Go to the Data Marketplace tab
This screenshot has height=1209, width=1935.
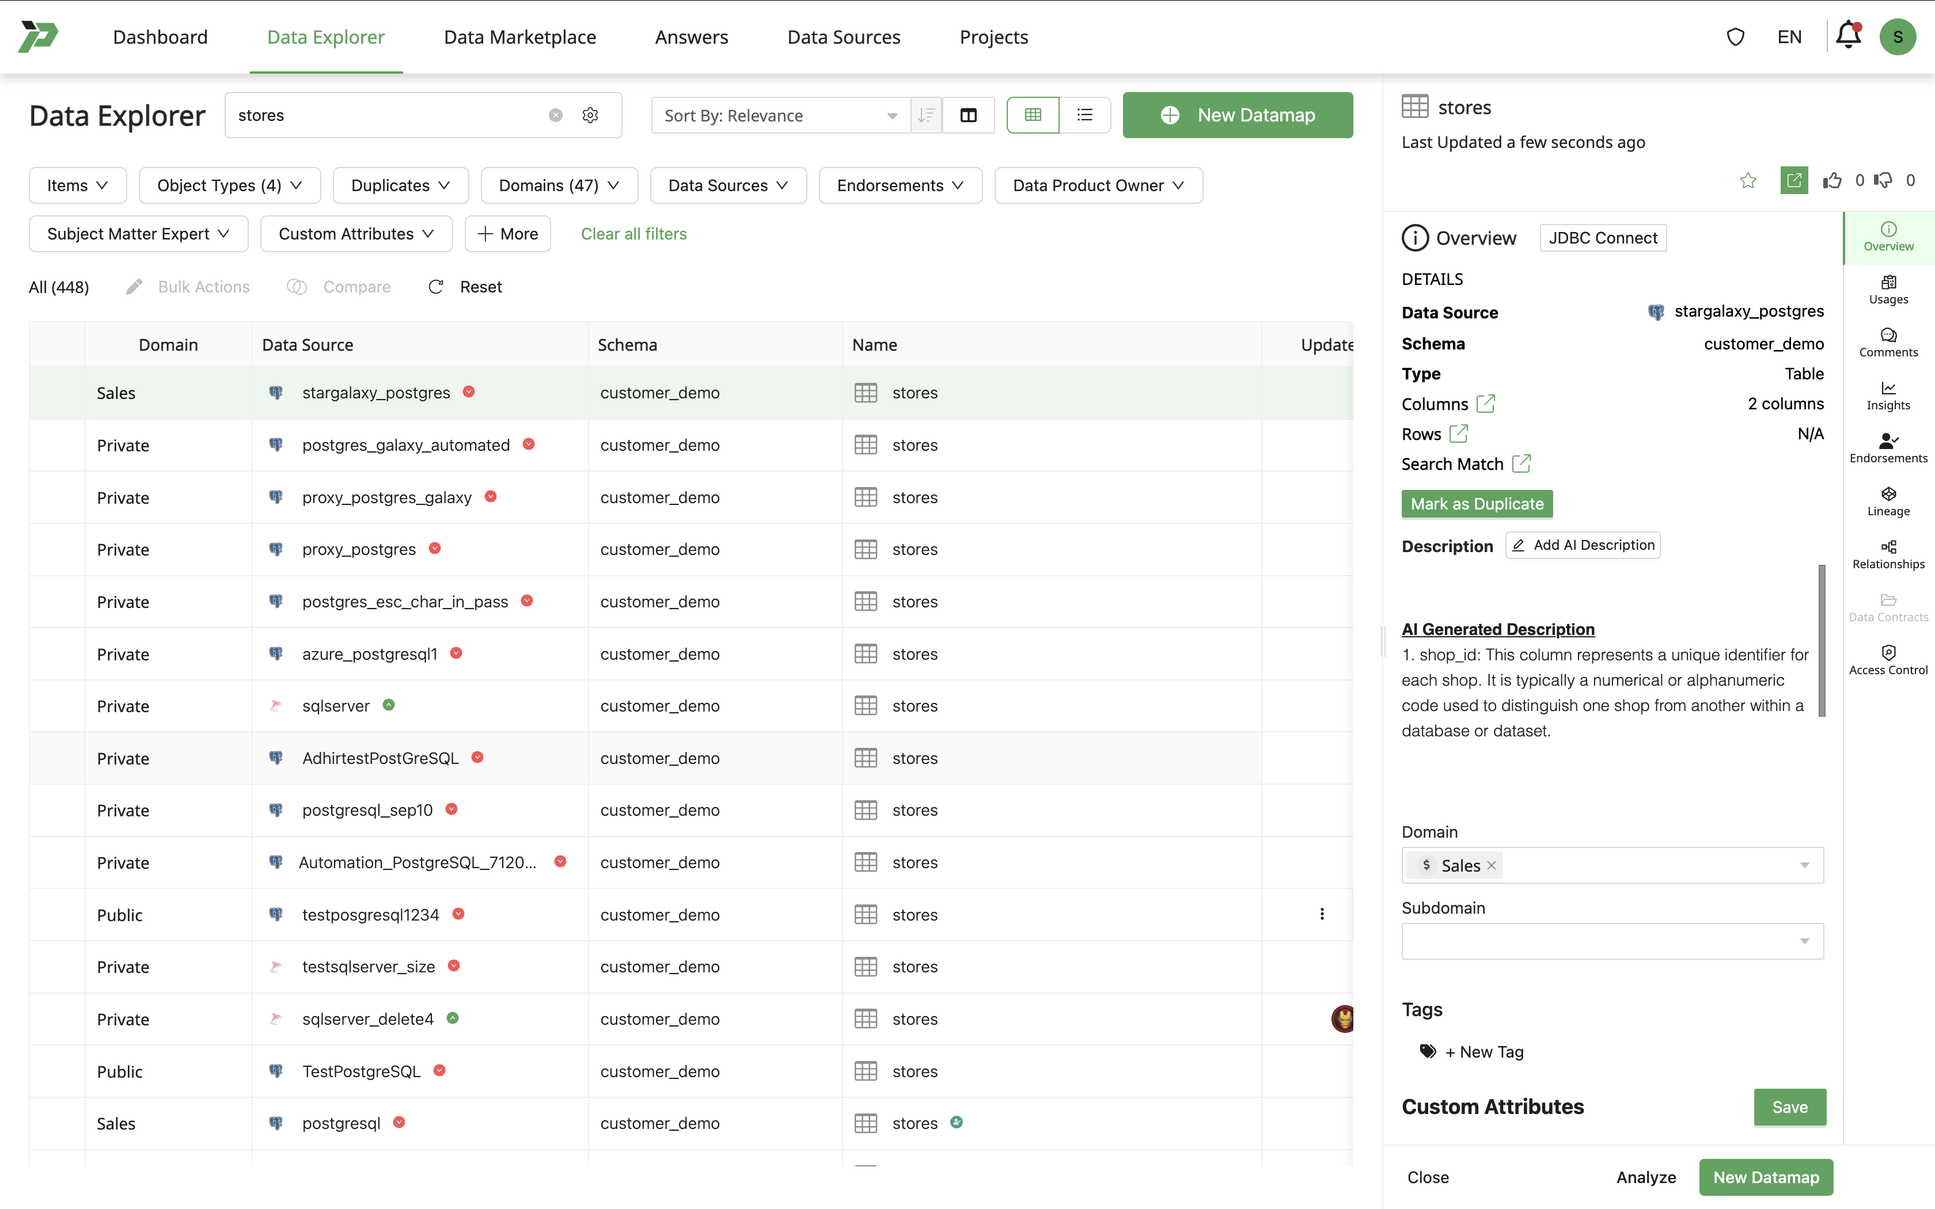(x=519, y=37)
